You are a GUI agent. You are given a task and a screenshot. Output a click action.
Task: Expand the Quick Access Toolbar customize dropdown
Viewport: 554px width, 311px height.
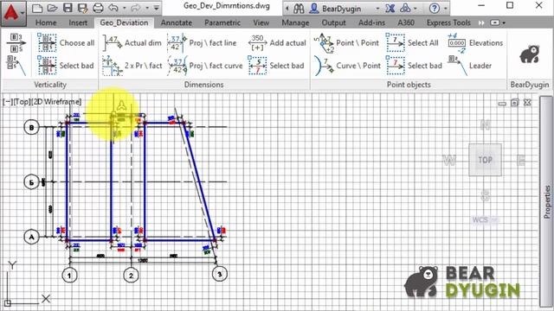tap(157, 8)
